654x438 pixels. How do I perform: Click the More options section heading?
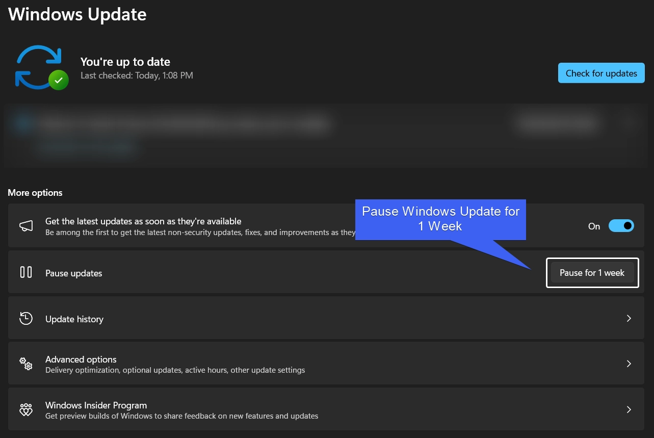[35, 193]
